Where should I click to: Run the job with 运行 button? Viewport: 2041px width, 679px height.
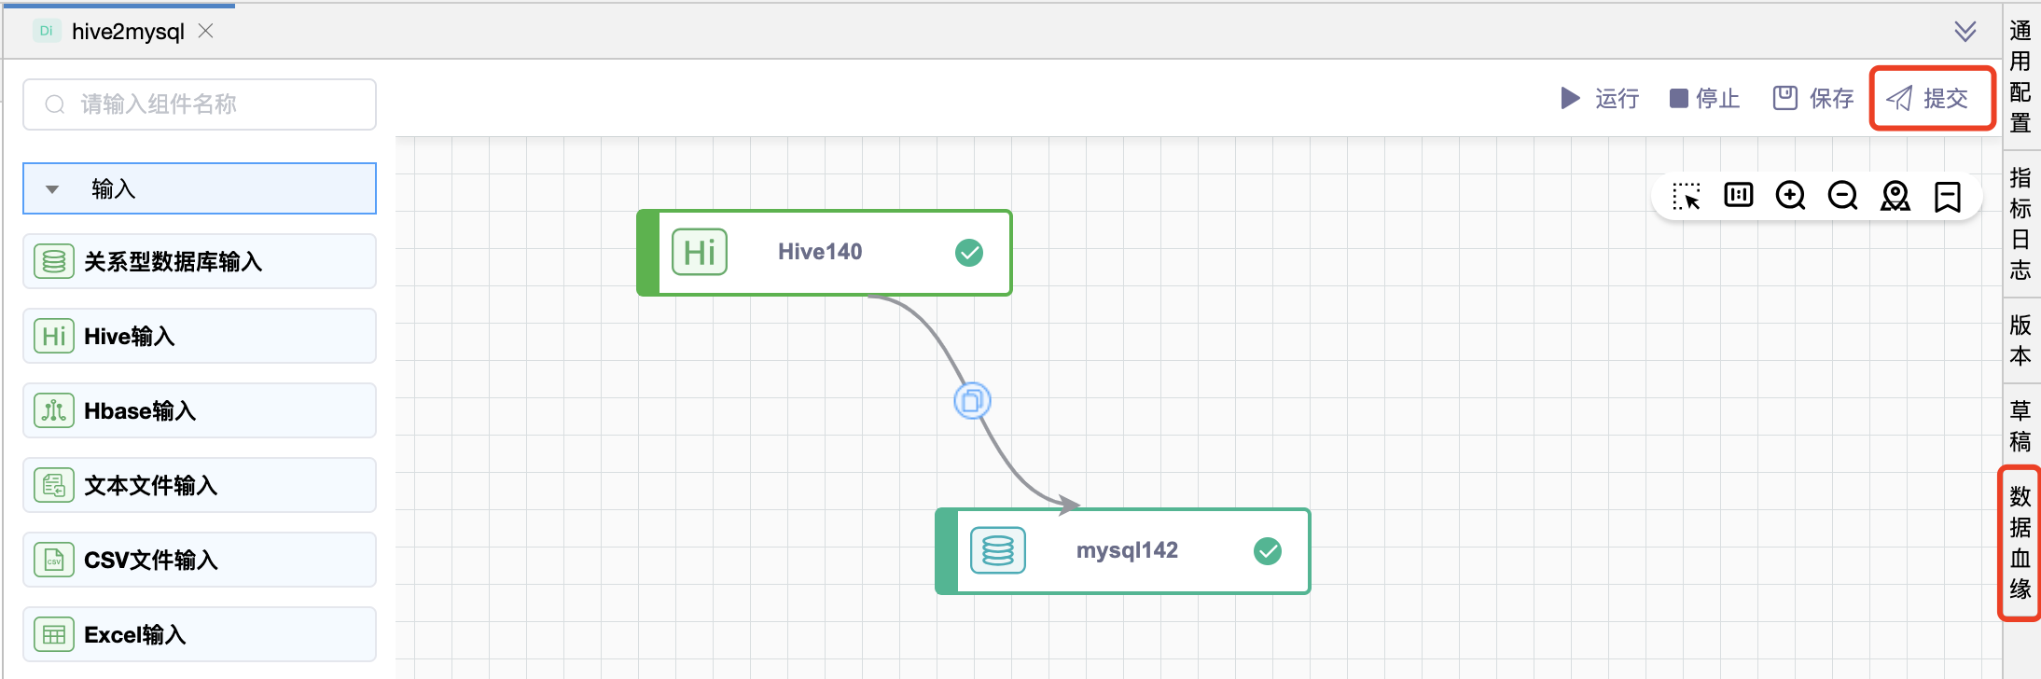(1600, 99)
